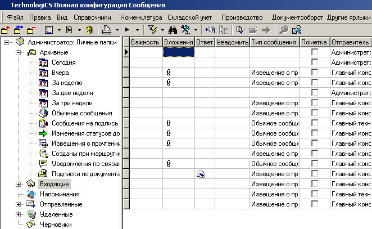
Task: Sort by the Отправитель column header
Action: click(351, 42)
